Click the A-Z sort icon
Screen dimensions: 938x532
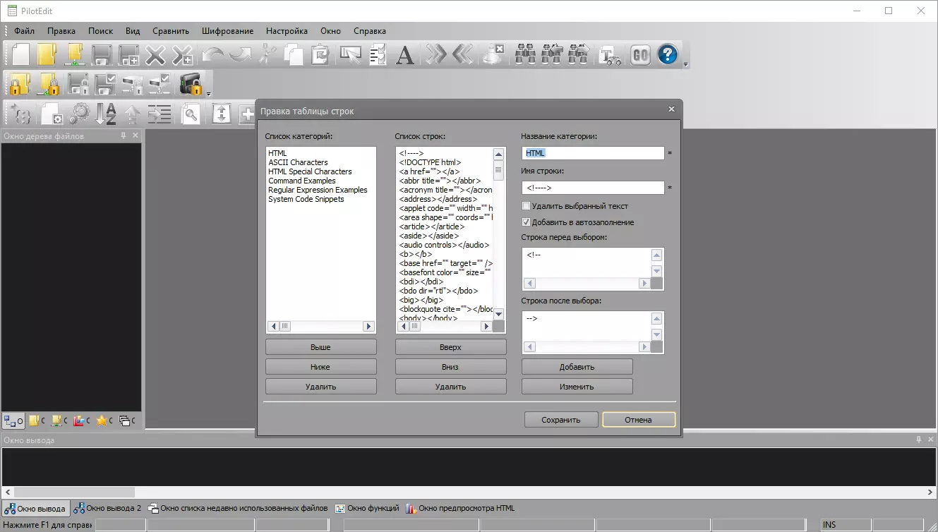point(105,114)
